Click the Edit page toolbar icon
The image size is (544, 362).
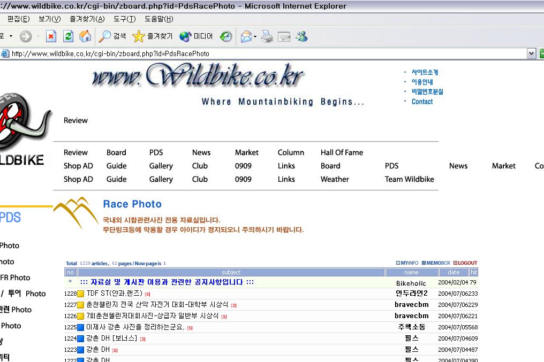(284, 36)
